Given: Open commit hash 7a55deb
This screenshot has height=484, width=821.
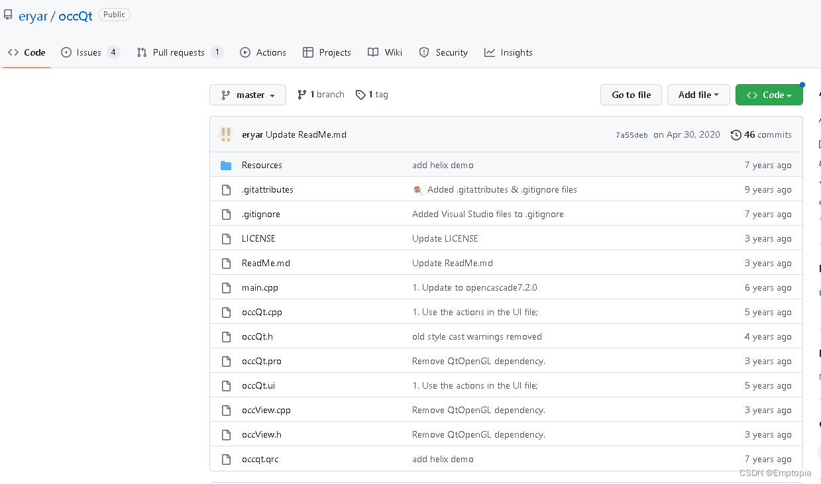Looking at the screenshot, I should coord(631,135).
